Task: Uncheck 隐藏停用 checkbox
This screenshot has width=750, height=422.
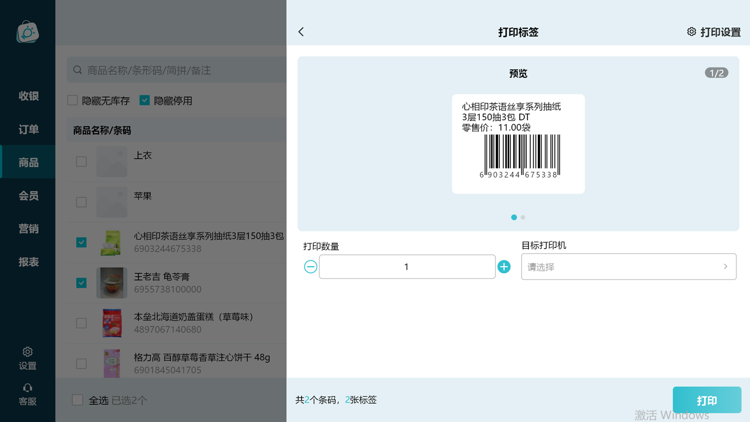Action: point(145,100)
